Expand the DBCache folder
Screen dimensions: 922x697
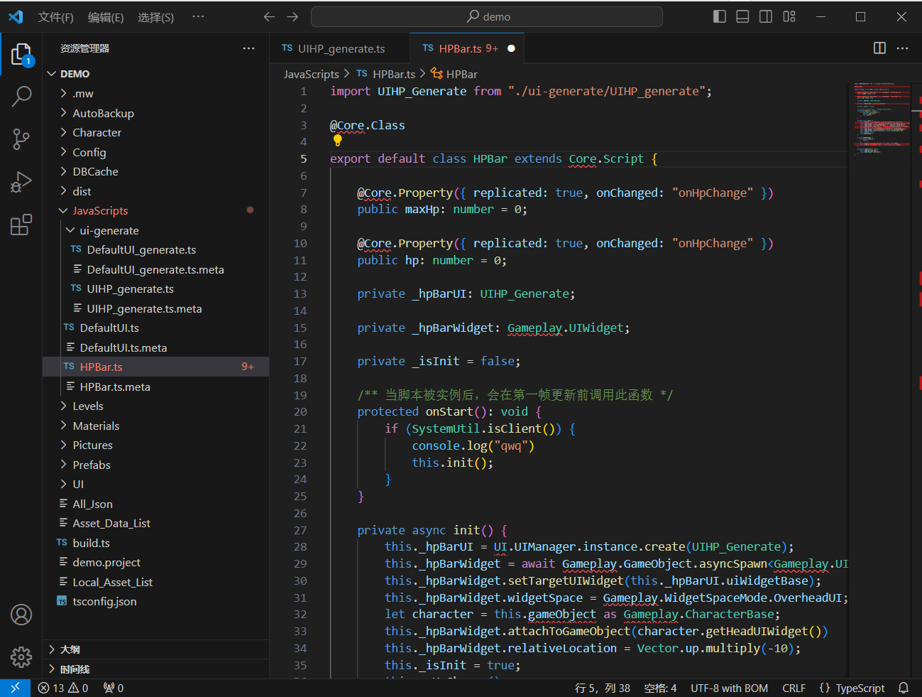click(x=156, y=172)
